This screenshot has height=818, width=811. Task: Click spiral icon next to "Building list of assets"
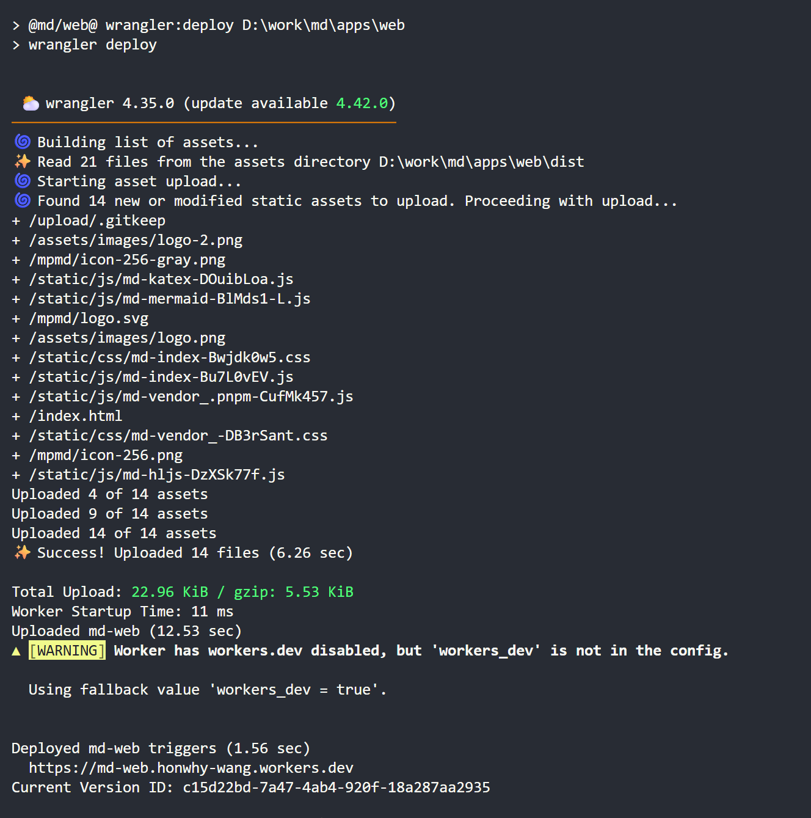point(23,142)
